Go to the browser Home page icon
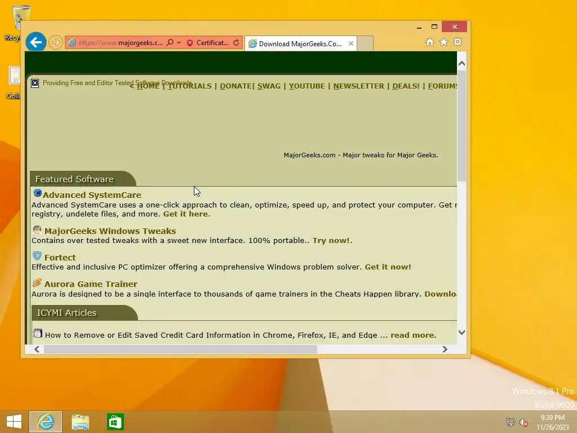Screen dimensions: 577x433 [x=430, y=42]
